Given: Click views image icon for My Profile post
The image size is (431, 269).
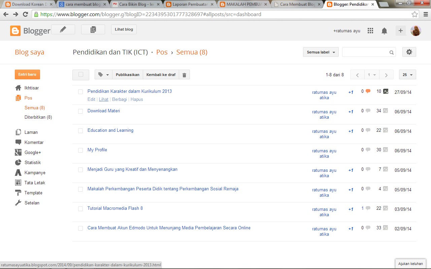Looking at the screenshot, I should [386, 150].
